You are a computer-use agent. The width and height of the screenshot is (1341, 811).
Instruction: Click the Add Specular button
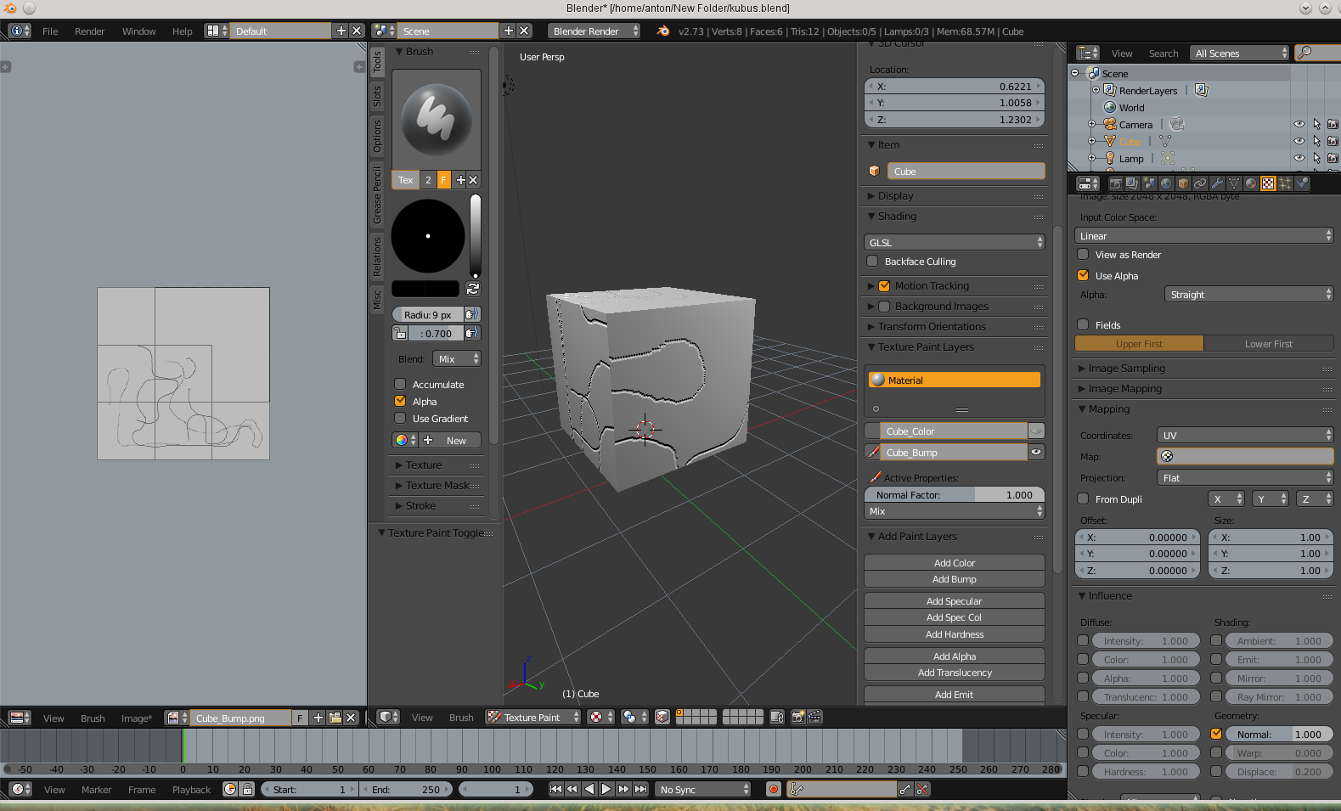click(x=955, y=601)
